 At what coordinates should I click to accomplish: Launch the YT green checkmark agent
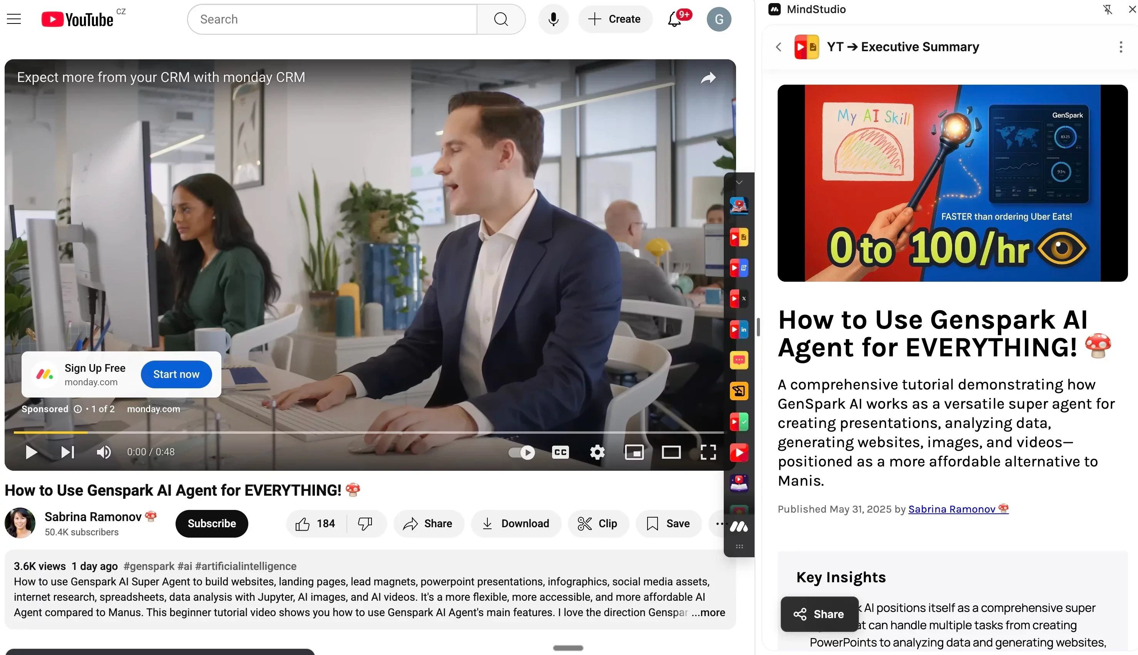click(x=739, y=422)
